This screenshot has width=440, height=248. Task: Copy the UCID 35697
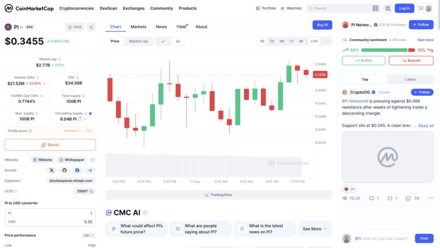92,191
